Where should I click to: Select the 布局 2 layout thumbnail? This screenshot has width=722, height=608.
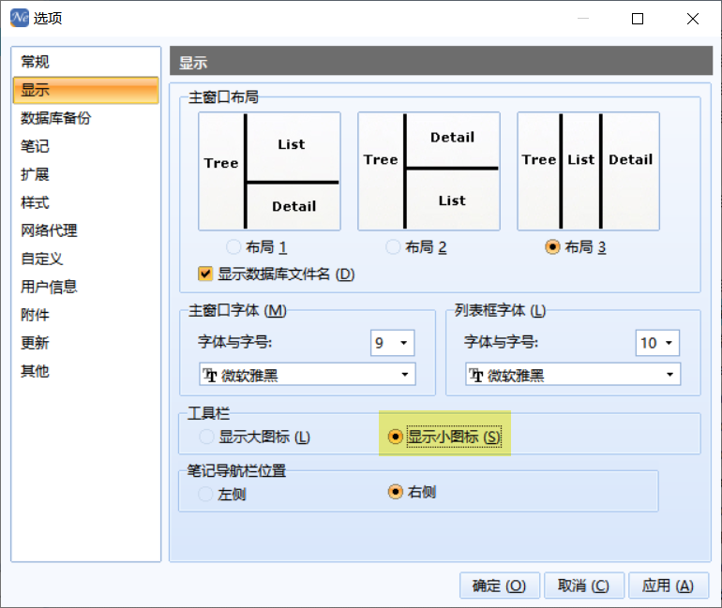429,171
